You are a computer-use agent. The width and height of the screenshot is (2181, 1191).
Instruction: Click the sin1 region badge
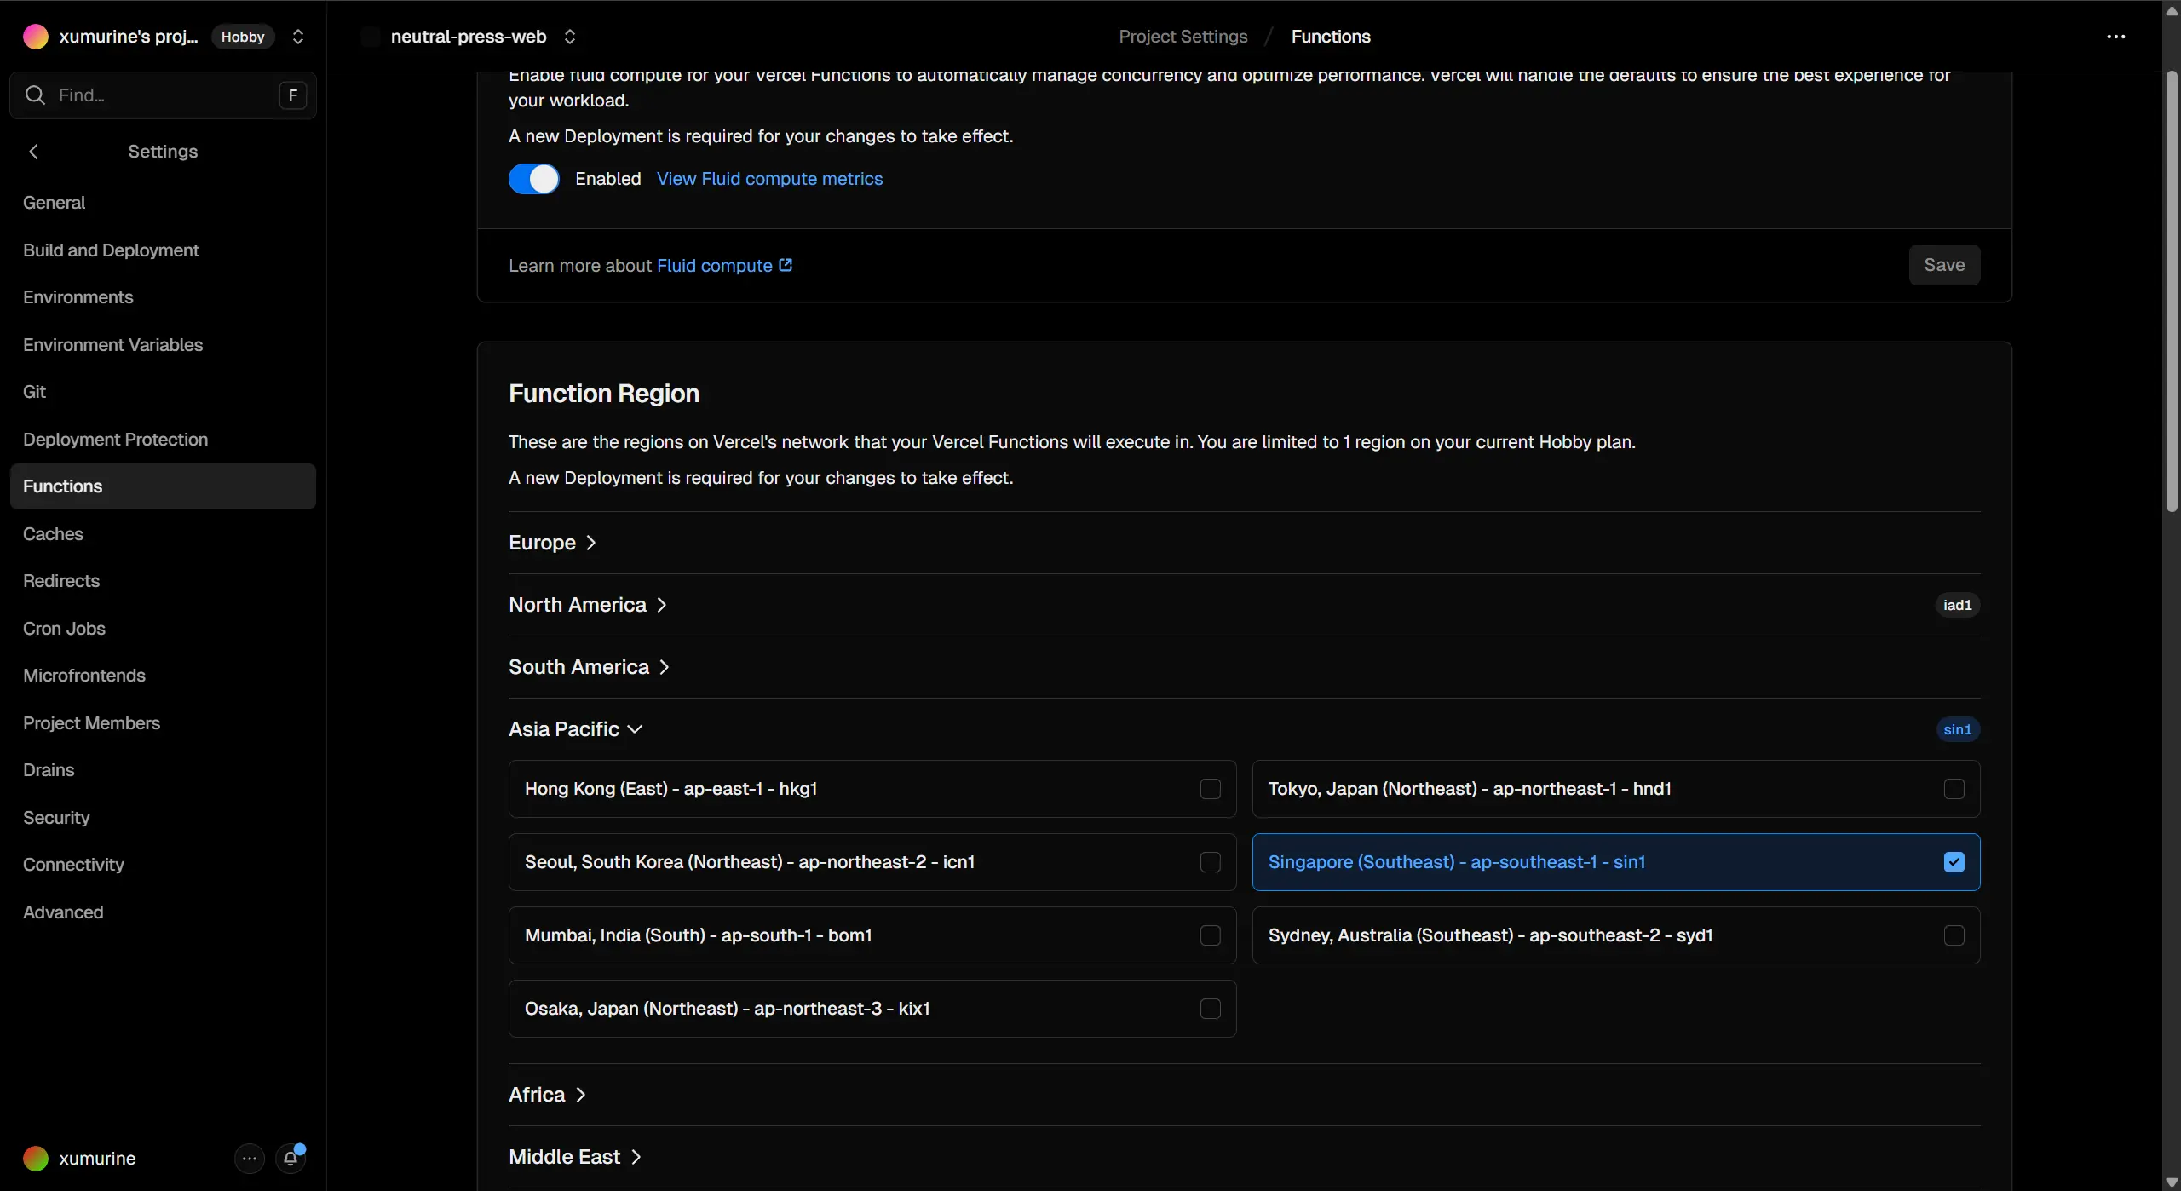(x=1957, y=729)
